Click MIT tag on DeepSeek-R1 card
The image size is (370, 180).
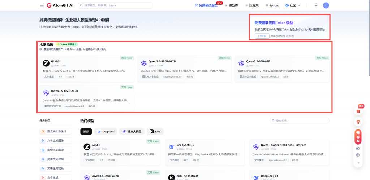point(186,160)
